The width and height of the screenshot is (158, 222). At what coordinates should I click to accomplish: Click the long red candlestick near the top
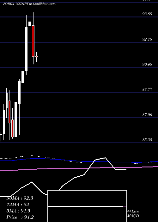pyautogui.click(x=33, y=41)
